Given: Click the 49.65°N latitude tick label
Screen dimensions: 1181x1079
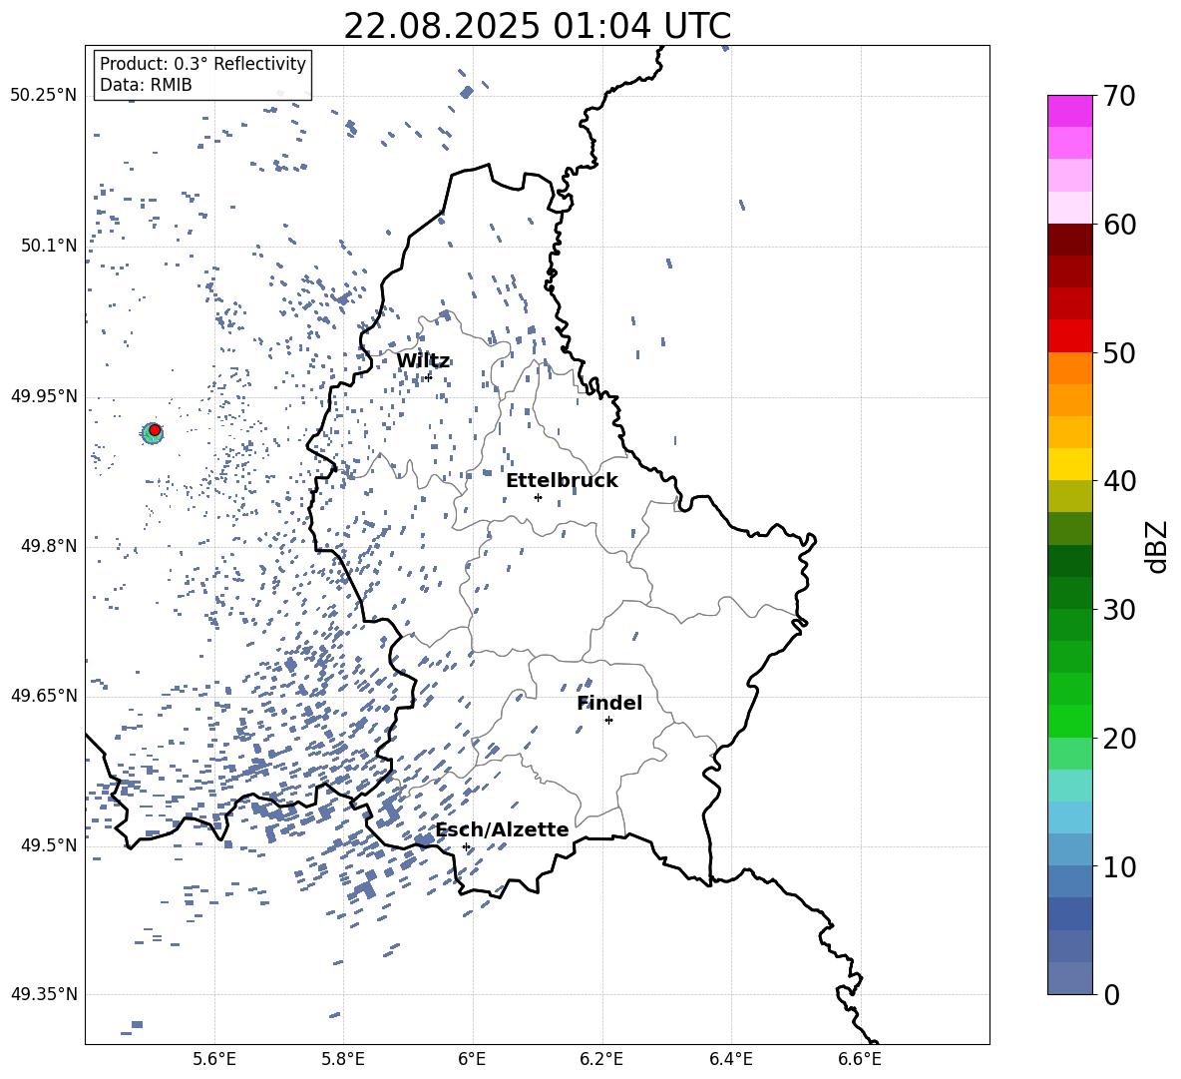Looking at the screenshot, I should [43, 696].
